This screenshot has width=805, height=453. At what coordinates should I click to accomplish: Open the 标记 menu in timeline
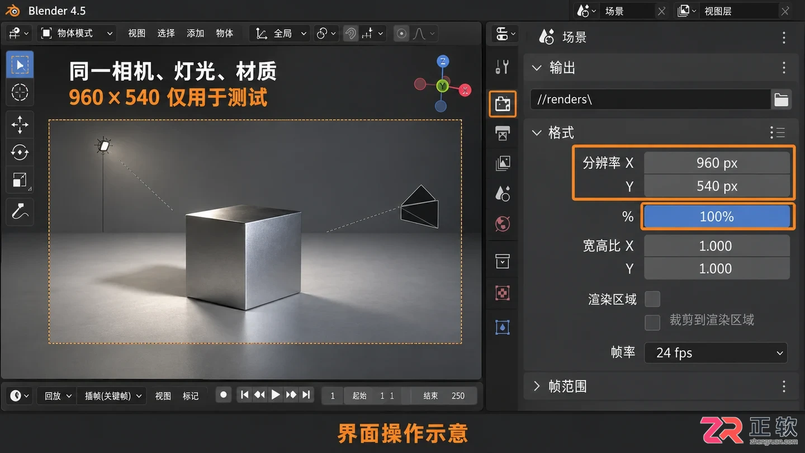click(191, 395)
